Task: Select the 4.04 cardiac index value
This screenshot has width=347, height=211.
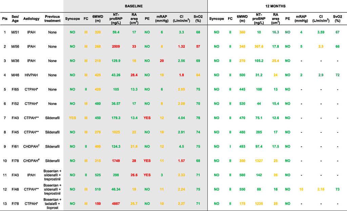Action: (x=181, y=118)
